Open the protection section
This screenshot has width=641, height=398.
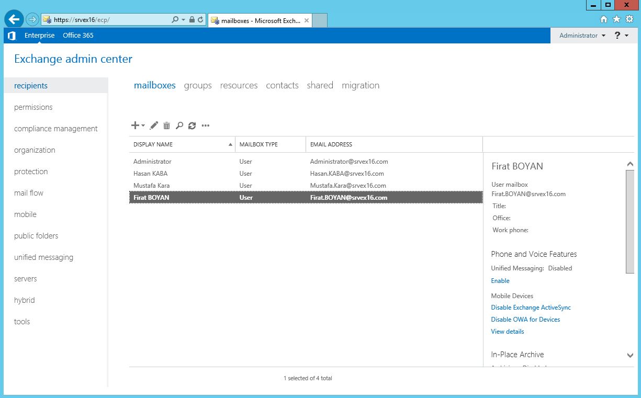(x=31, y=172)
